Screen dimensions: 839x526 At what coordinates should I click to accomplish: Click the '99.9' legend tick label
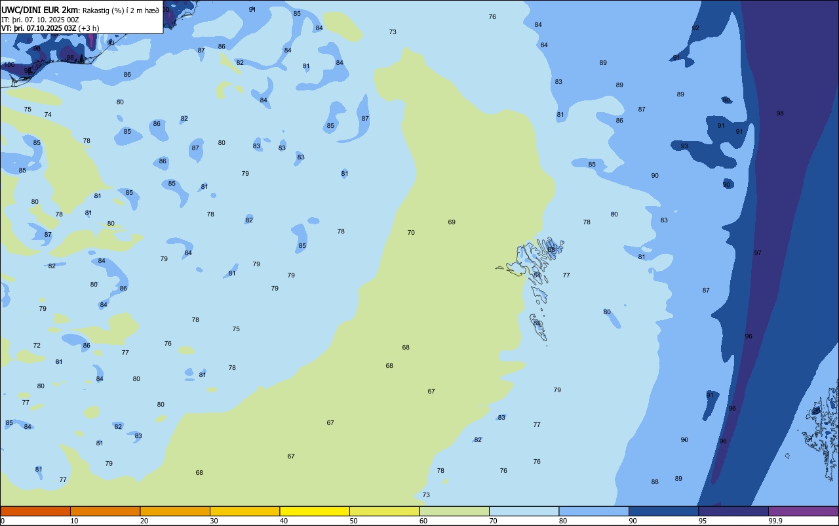[775, 521]
